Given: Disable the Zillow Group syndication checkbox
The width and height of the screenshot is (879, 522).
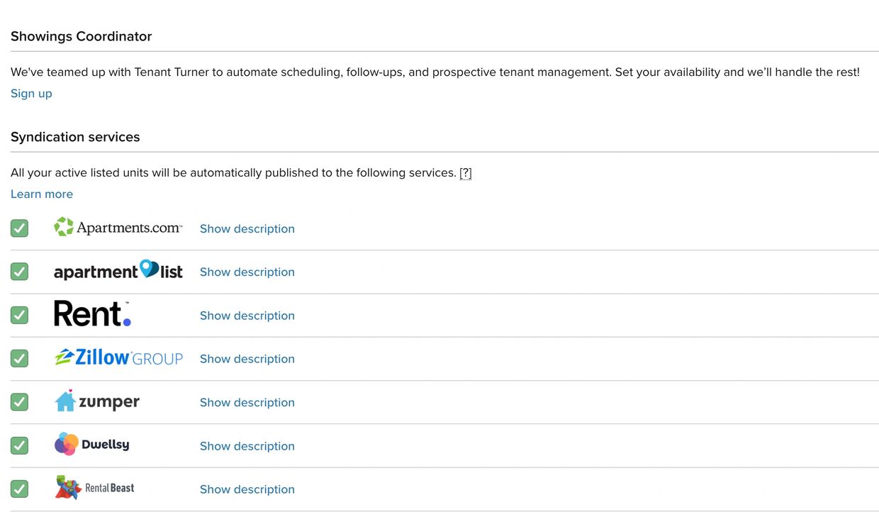Looking at the screenshot, I should pos(19,359).
